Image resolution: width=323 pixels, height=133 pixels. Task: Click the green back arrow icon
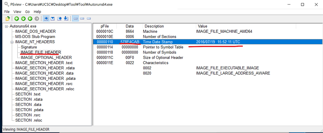point(30,19)
